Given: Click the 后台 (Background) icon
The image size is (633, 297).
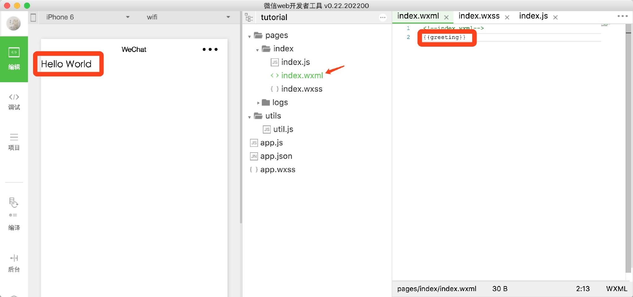Looking at the screenshot, I should tap(14, 263).
